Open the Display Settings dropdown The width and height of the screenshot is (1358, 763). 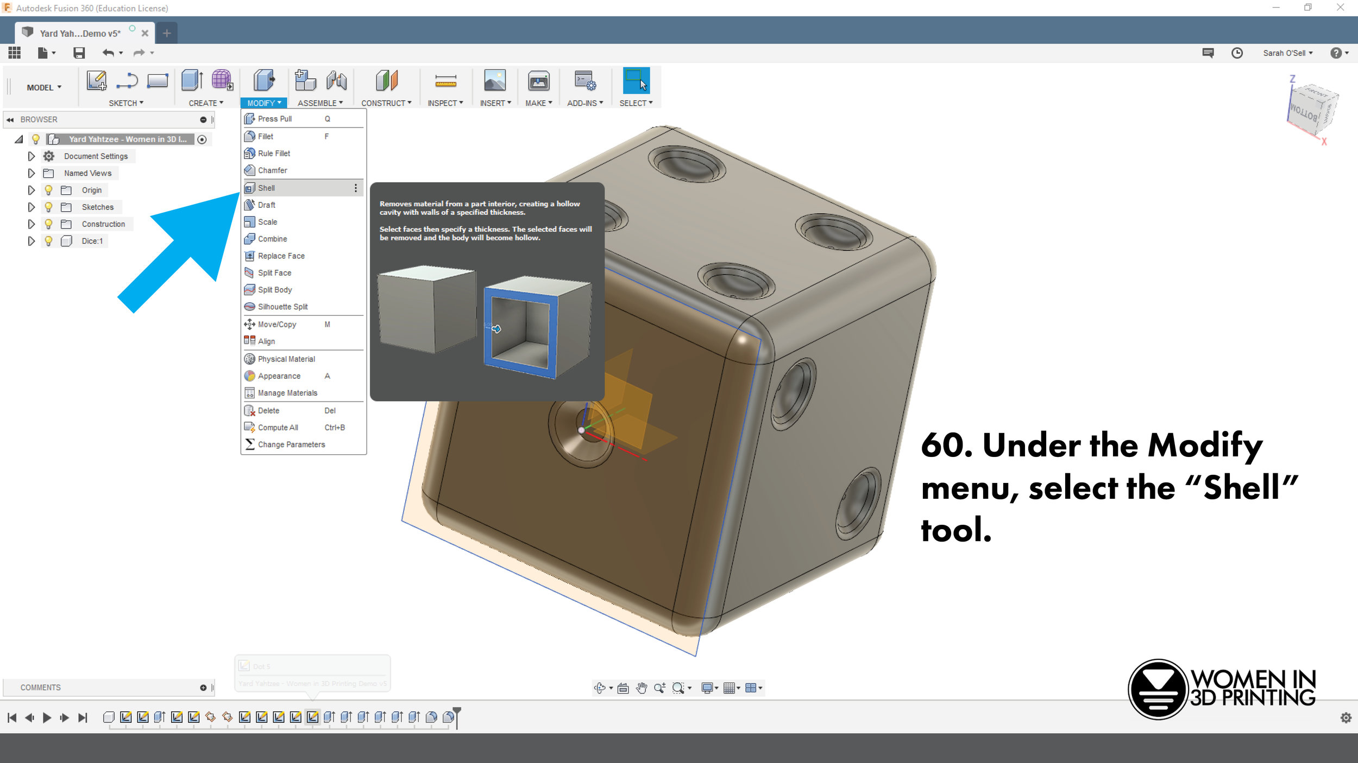tap(709, 688)
